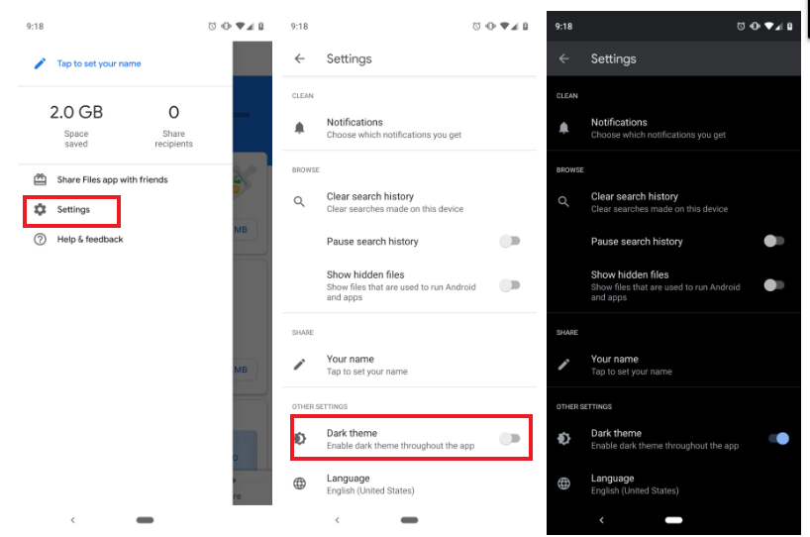810x537 pixels.
Task: Click the question mark icon for Help & feedback
Action: click(x=40, y=240)
